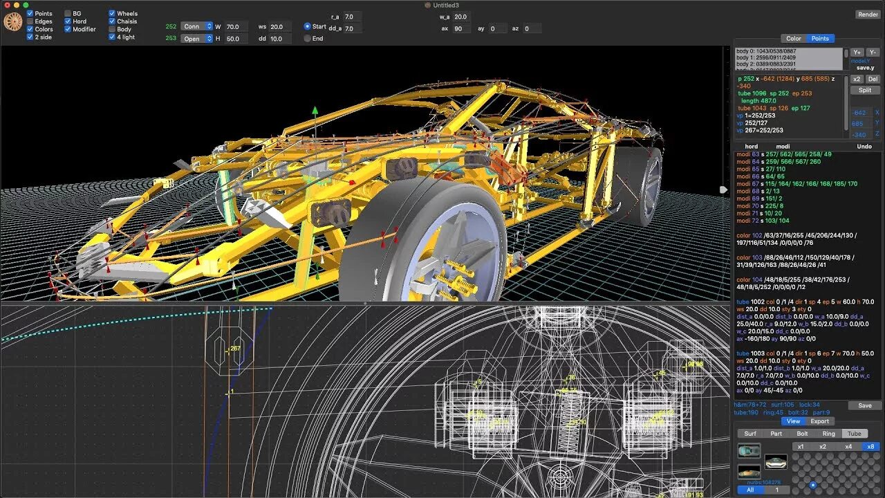Click the Y+ button

click(x=857, y=53)
